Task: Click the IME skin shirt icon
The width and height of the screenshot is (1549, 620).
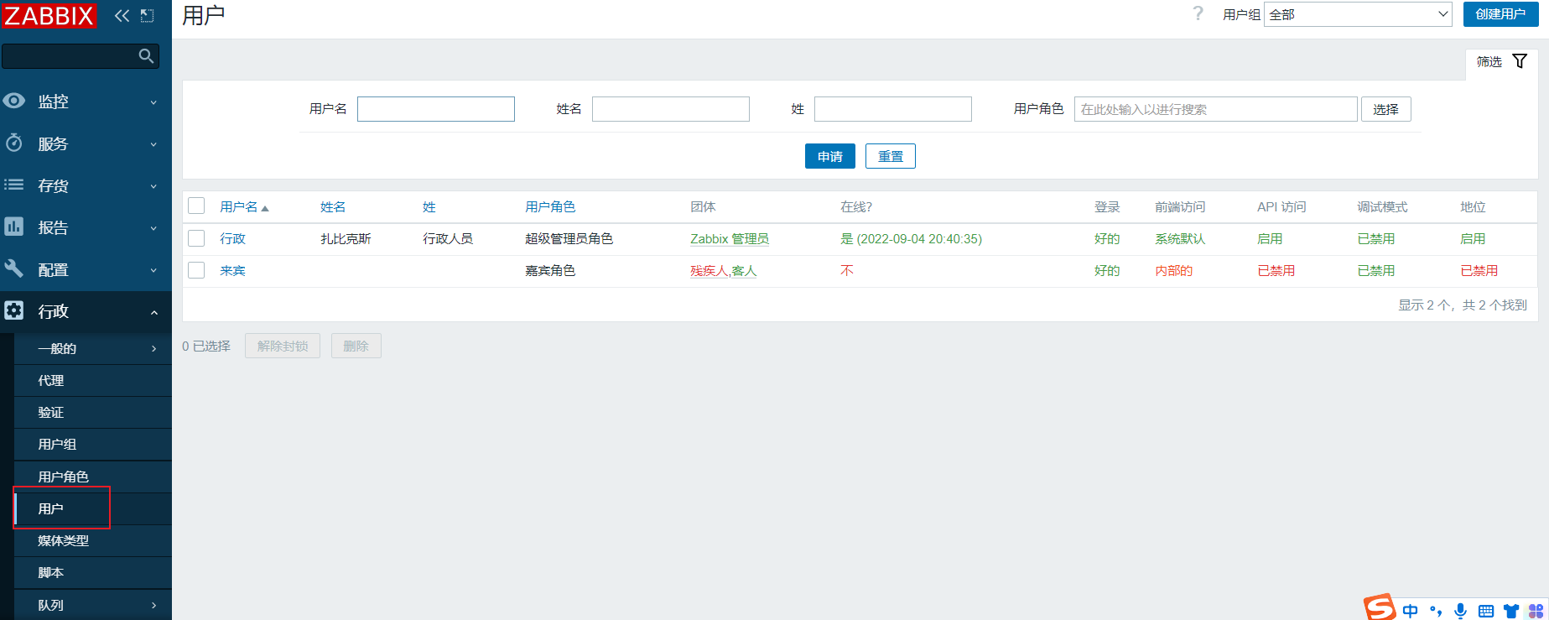Action: [x=1511, y=611]
